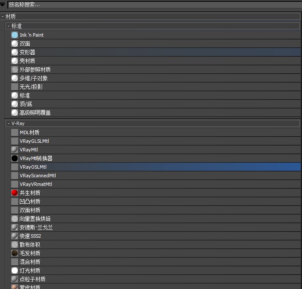Select the 壳材质 label
This screenshot has height=289, width=302.
[x=27, y=61]
